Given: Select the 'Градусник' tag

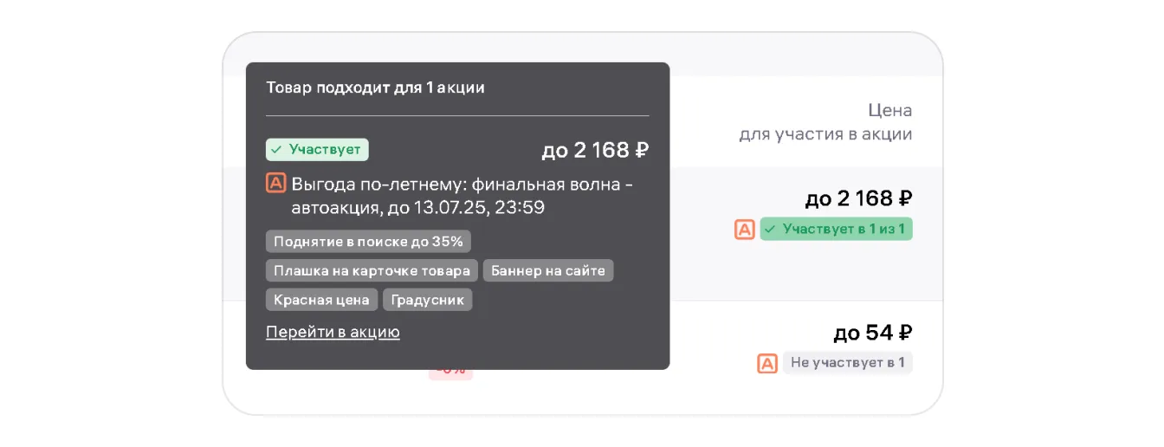Looking at the screenshot, I should pyautogui.click(x=427, y=301).
